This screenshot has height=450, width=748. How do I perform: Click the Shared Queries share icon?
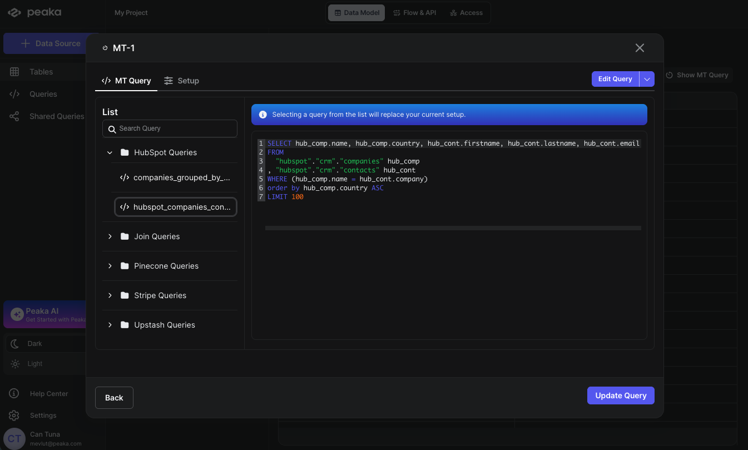click(x=14, y=116)
